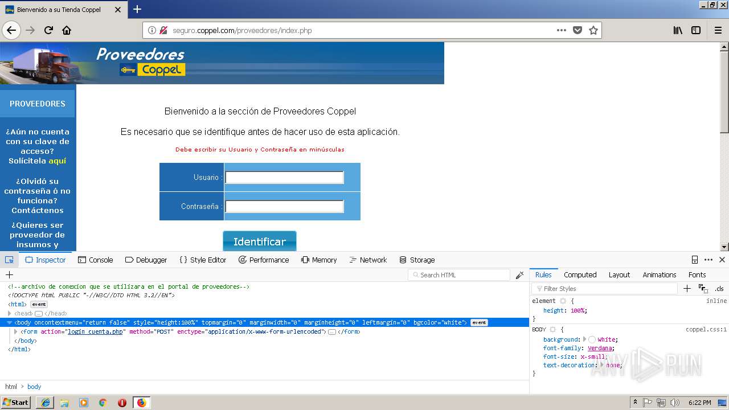
Task: Click the white color swatch
Action: tap(592, 339)
